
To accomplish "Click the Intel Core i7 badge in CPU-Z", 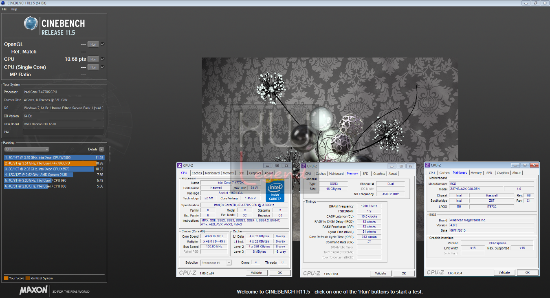I will (x=275, y=191).
